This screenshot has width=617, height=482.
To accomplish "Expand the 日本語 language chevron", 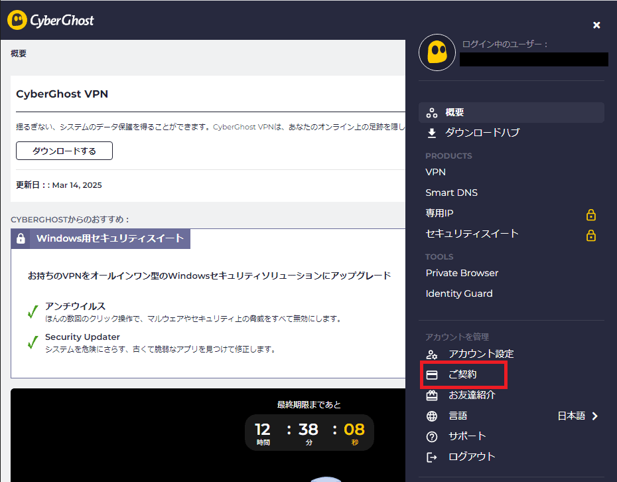I will [x=595, y=416].
